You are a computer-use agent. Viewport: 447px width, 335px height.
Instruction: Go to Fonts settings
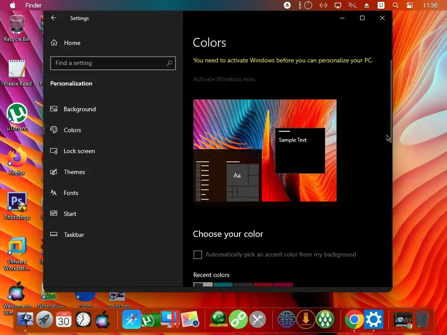(x=64, y=193)
